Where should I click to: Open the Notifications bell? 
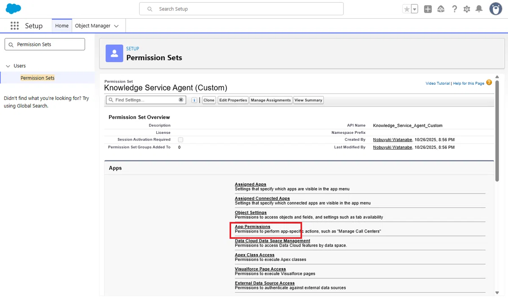[x=479, y=9]
